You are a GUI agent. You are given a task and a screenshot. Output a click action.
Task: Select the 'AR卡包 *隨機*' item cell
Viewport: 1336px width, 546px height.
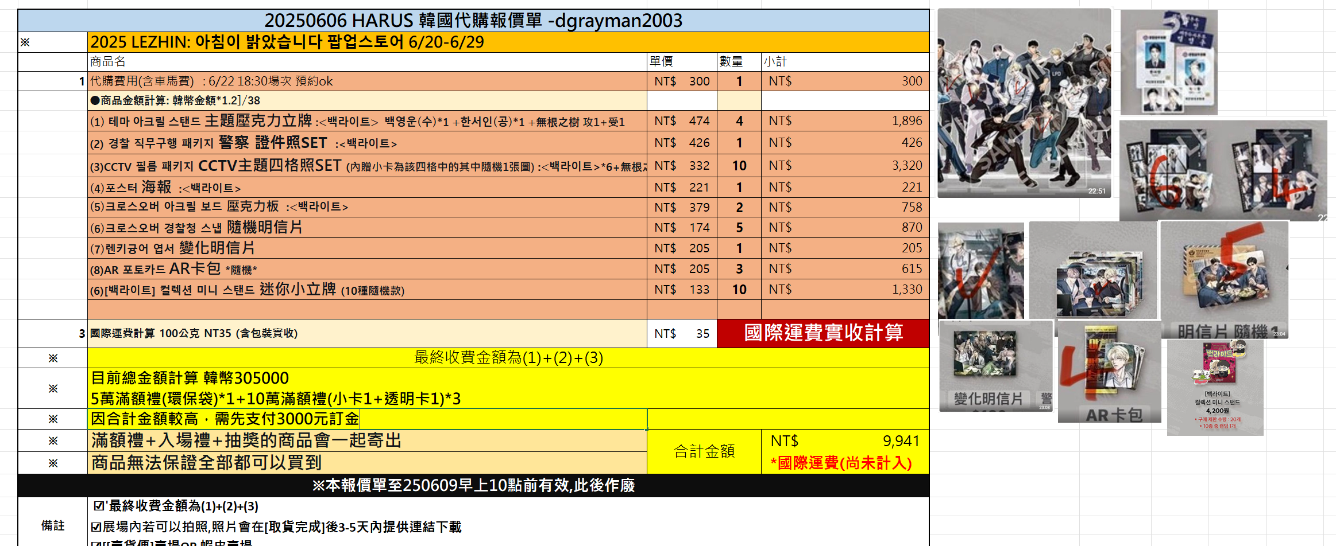click(367, 268)
